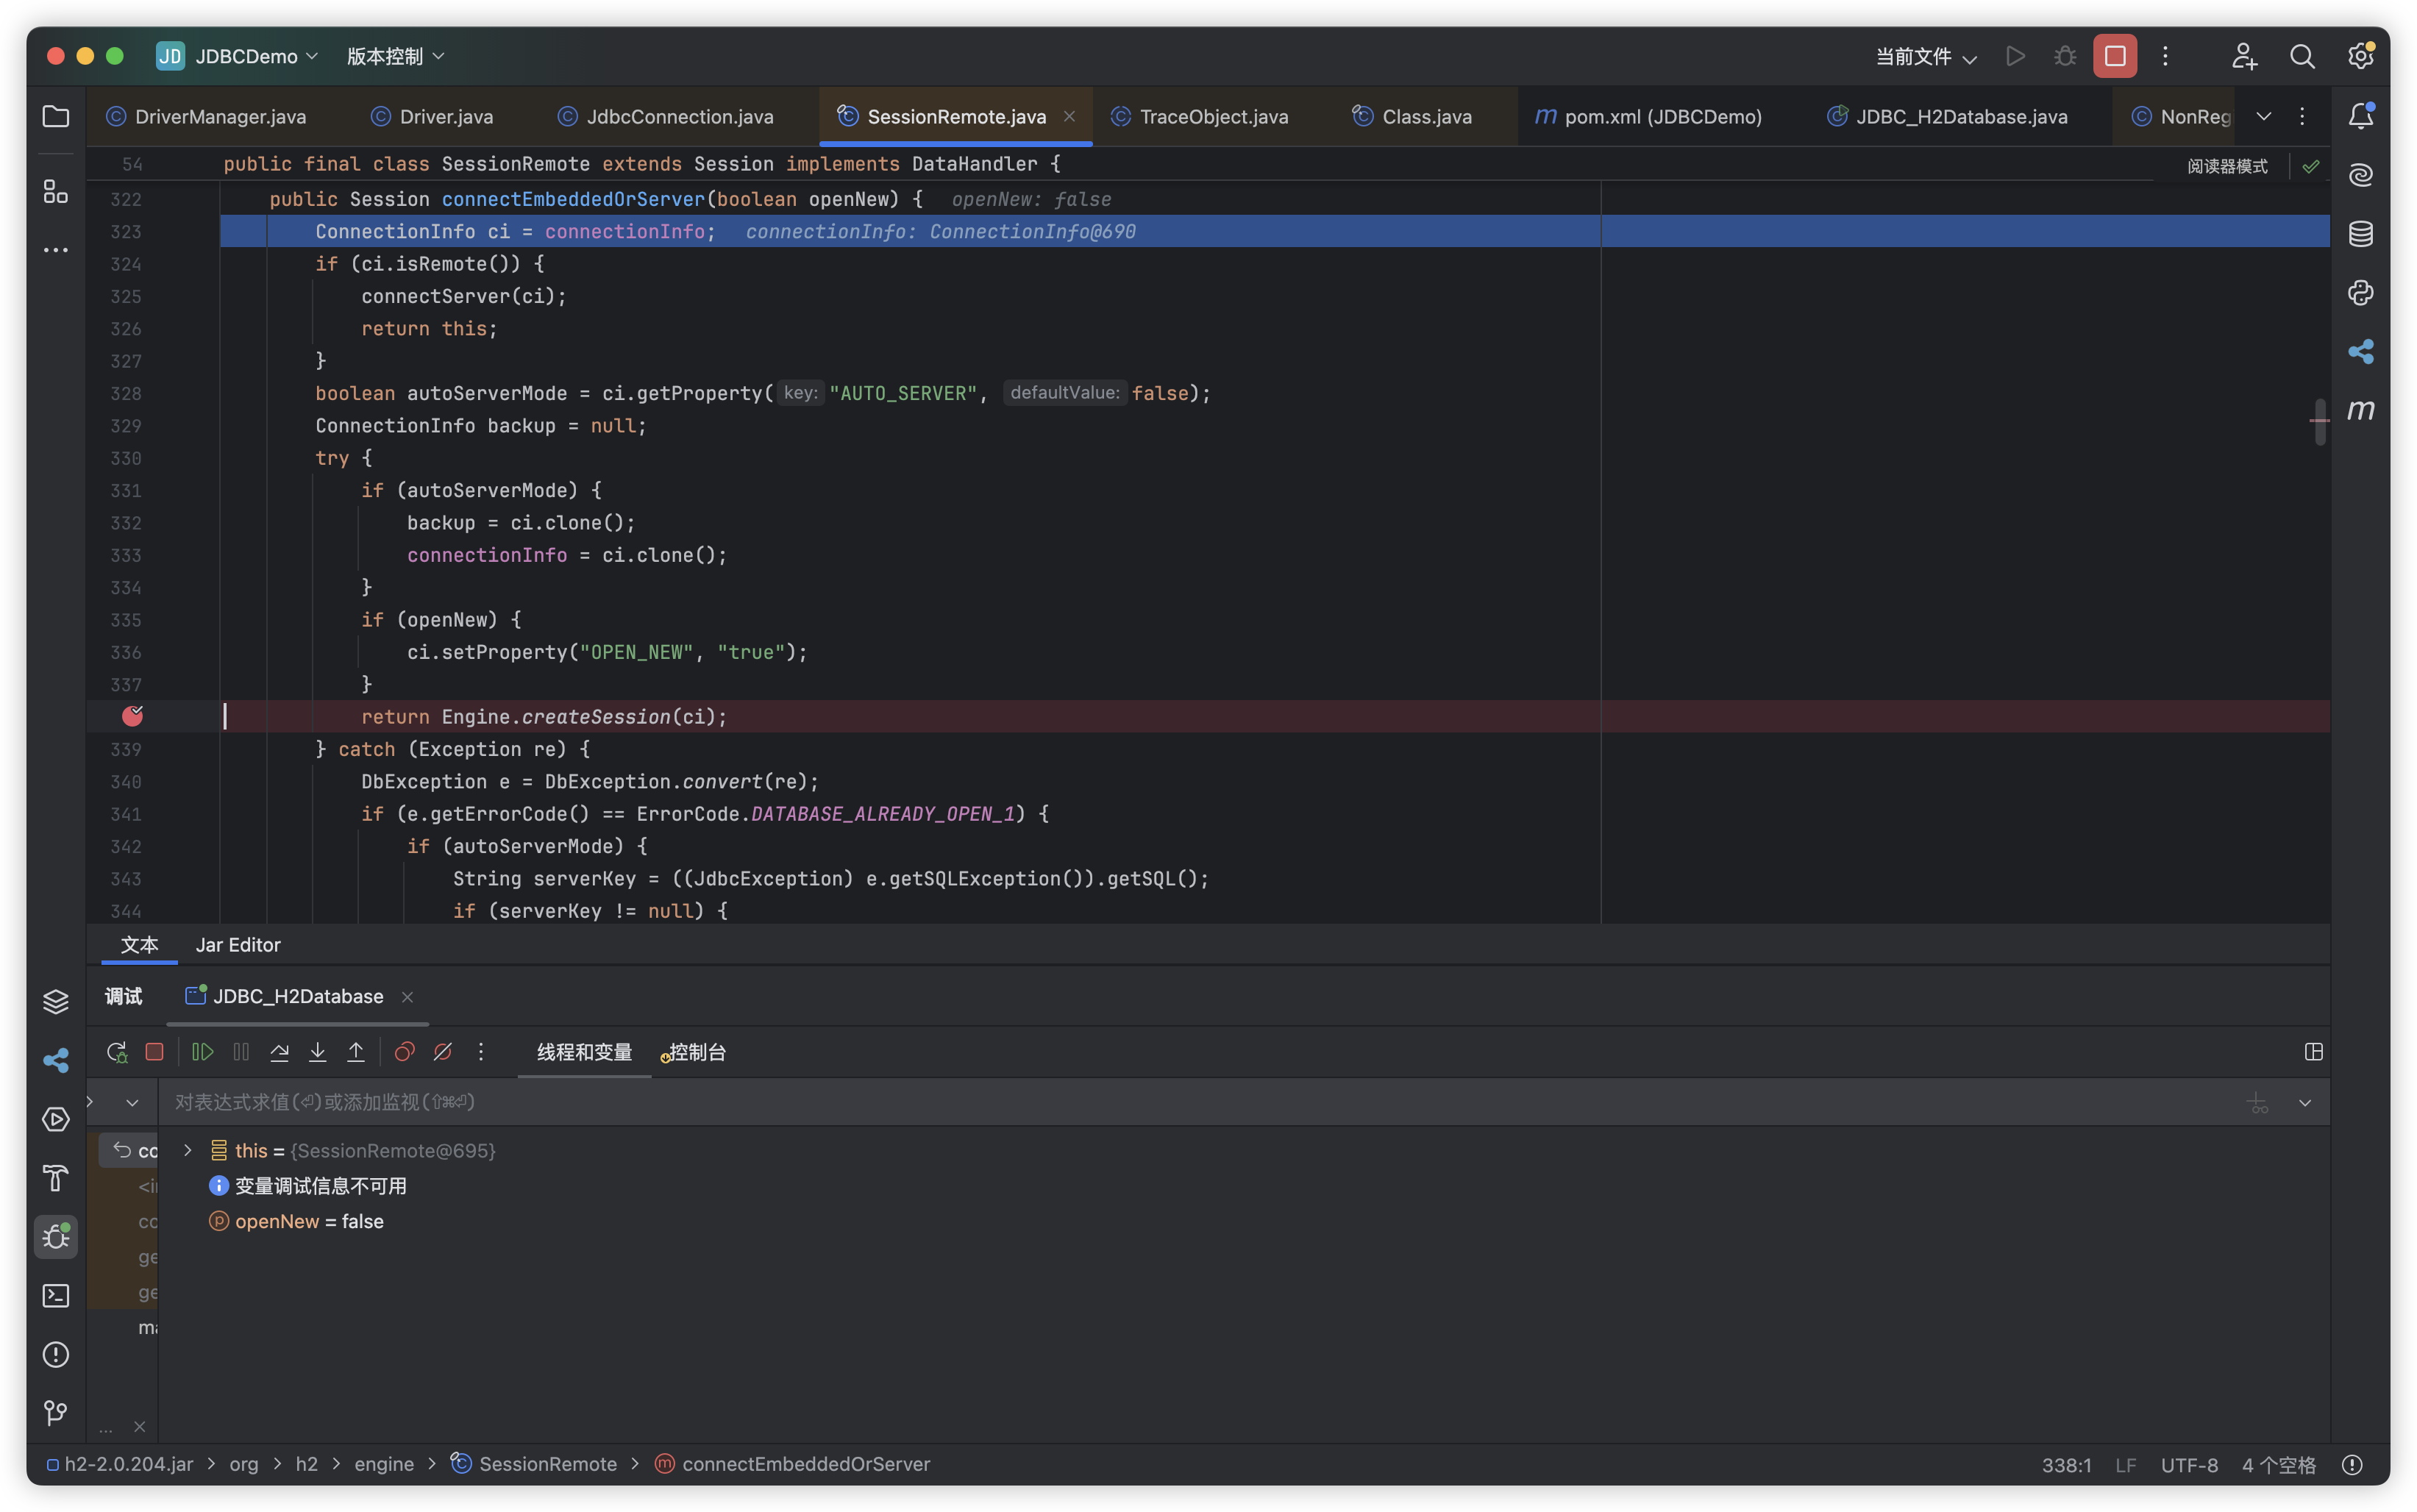2417x1512 pixels.
Task: Click the green inspection checkmark
Action: click(2311, 167)
